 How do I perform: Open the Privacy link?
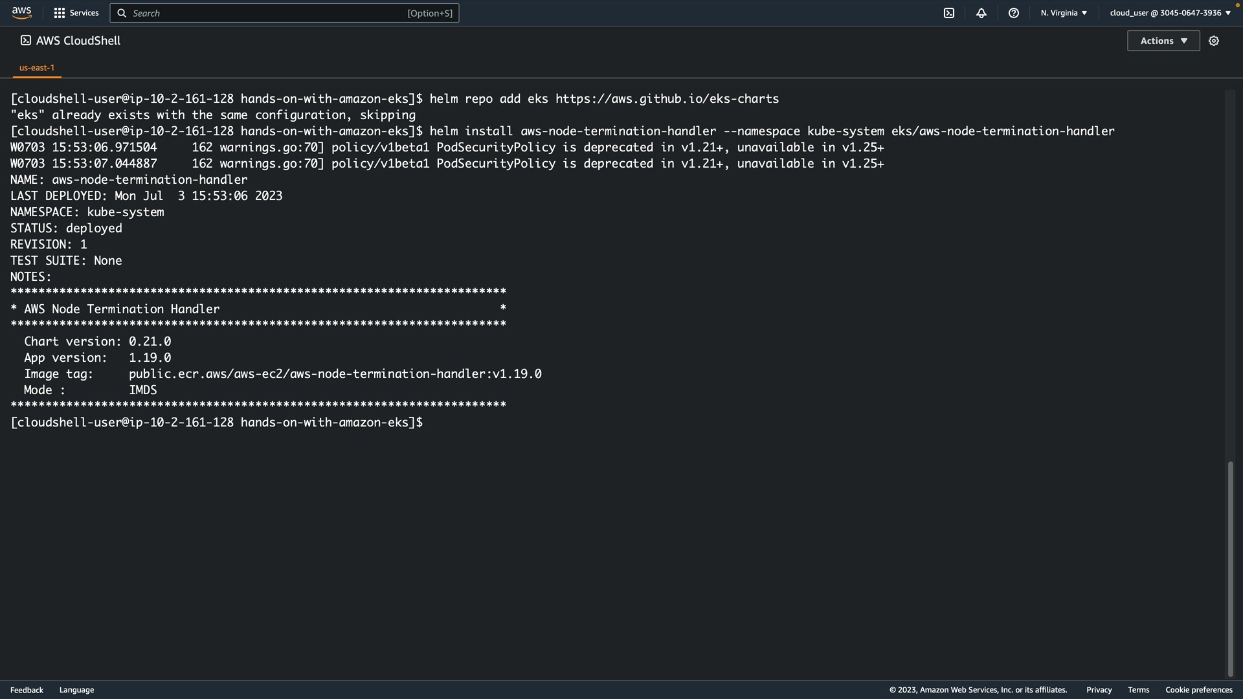(x=1099, y=690)
